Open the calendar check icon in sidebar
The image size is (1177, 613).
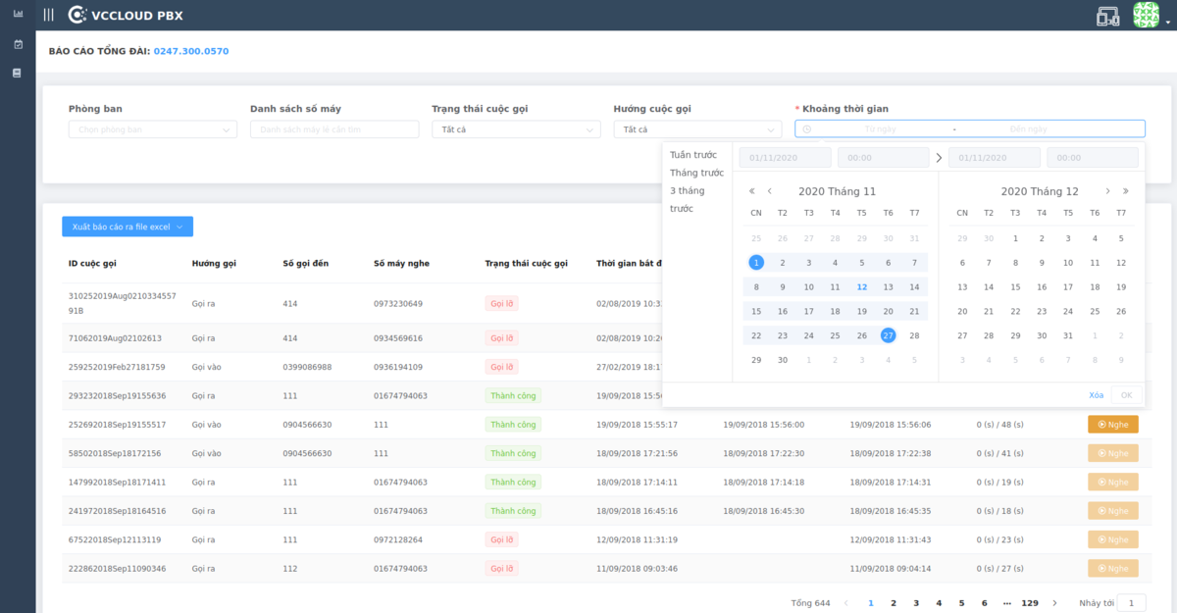click(18, 44)
